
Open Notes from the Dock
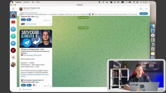(x=153, y=53)
